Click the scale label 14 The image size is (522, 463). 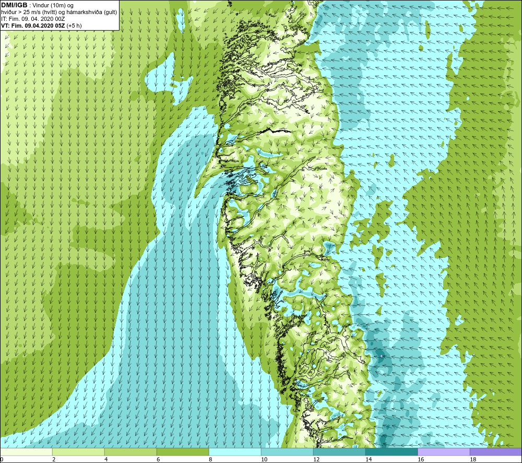(369, 460)
